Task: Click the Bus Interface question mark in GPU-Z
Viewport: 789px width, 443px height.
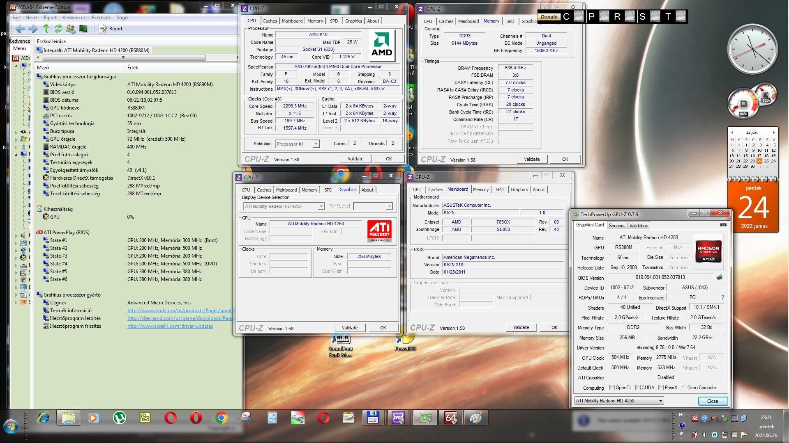Action: pos(722,297)
